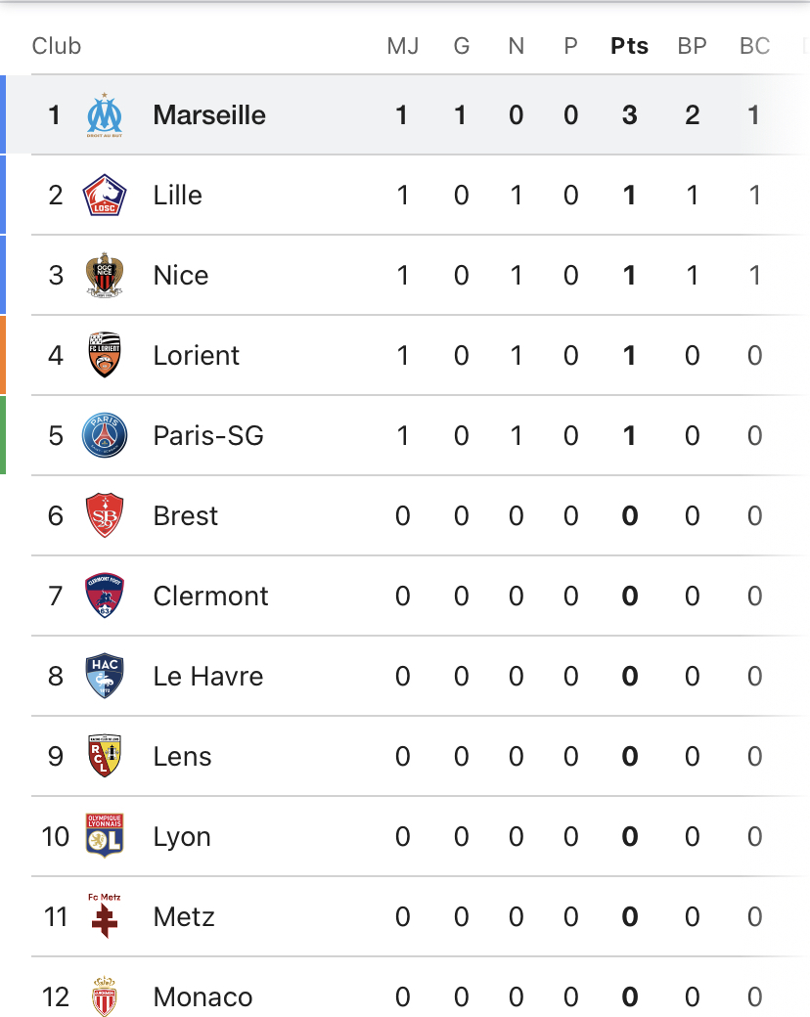Click the Marseille club crest
This screenshot has width=810, height=1017.
105,114
